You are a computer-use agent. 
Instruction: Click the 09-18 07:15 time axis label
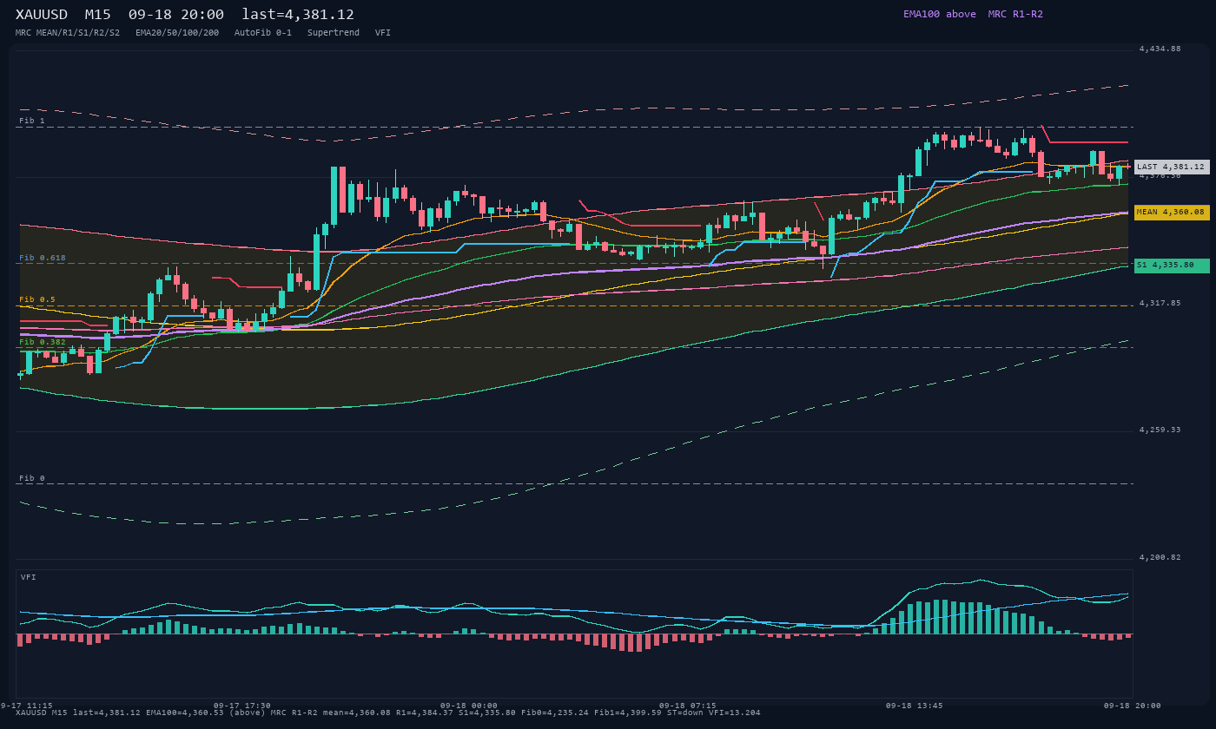[x=688, y=706]
